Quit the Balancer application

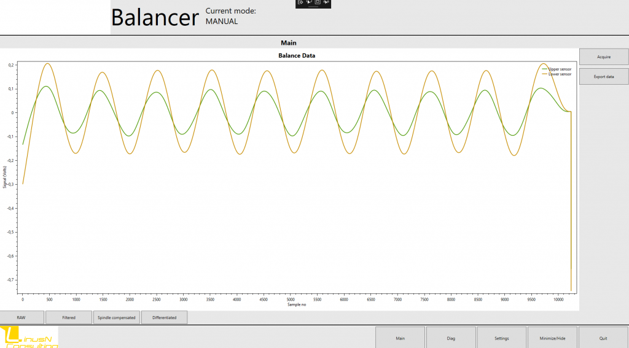603,338
